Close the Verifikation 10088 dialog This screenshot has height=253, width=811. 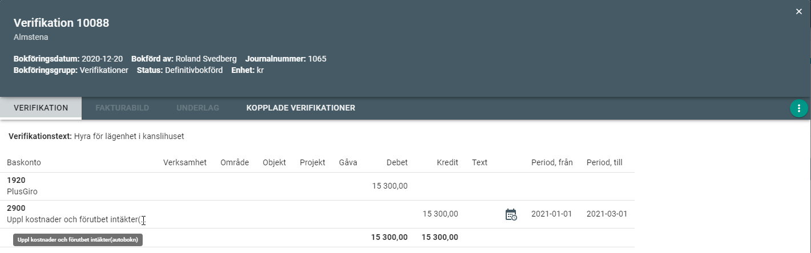(x=798, y=11)
